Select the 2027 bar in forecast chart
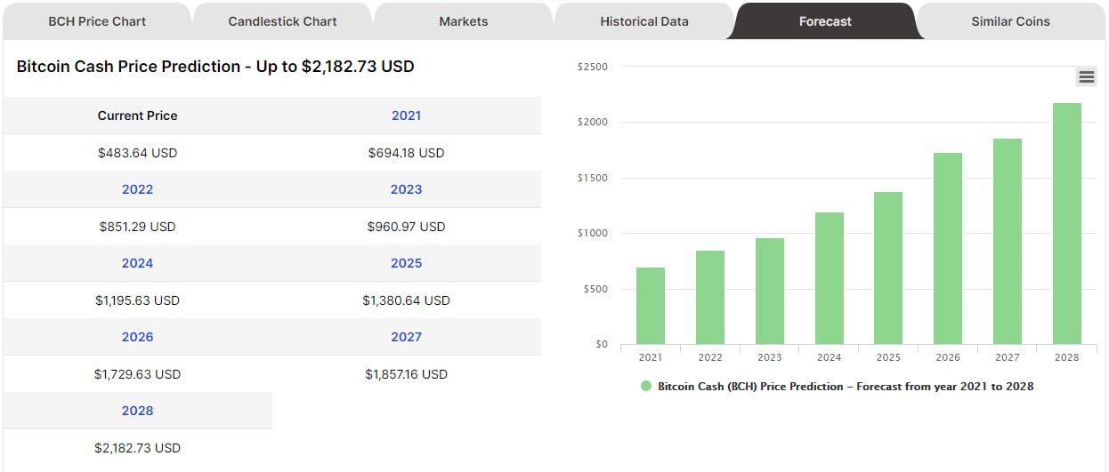 point(1008,241)
